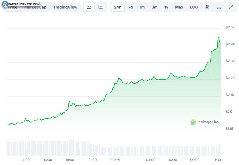Switch to line chart view icon
This screenshot has height=165, width=239.
click(89, 7)
